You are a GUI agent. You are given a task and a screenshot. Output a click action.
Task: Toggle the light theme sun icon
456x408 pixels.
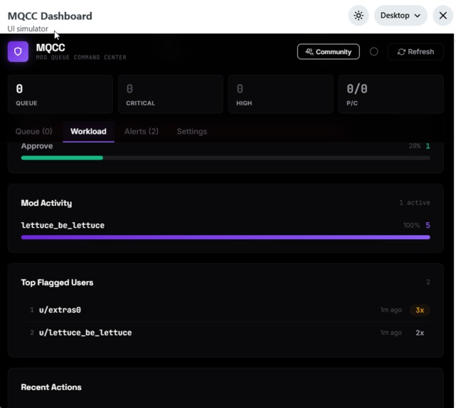click(x=359, y=16)
